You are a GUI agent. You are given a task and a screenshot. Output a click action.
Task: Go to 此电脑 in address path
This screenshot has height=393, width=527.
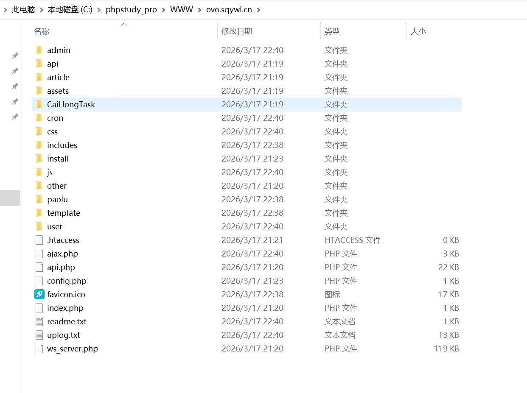coord(23,10)
